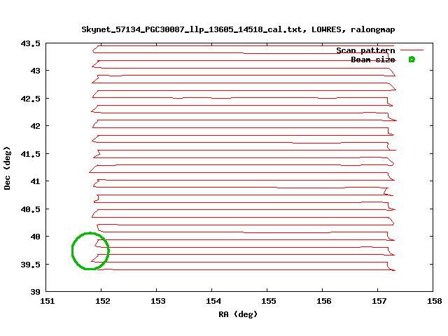Click the 'Dec (deg)' y-axis label

(x=7, y=168)
